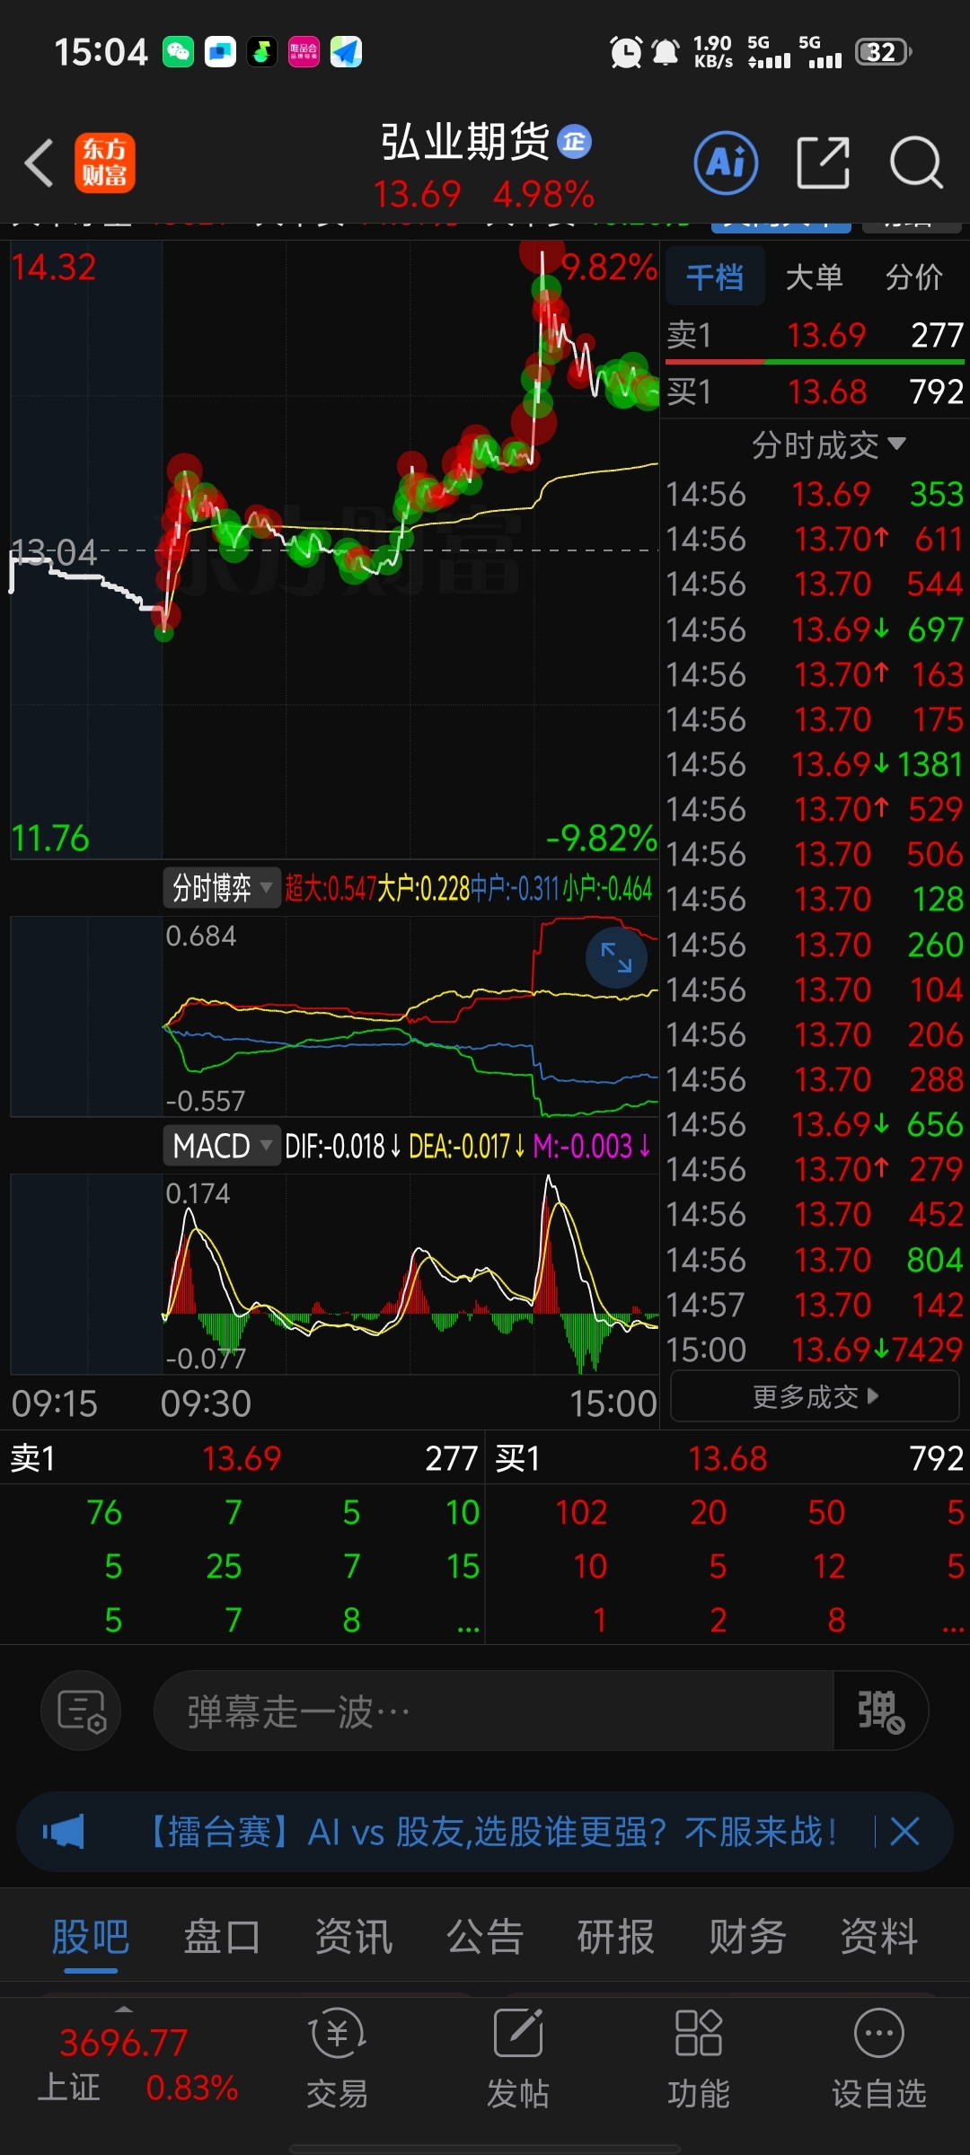The height and width of the screenshot is (2155, 970).
Task: Tap the 9.82% upper limit label
Action: pos(609,268)
